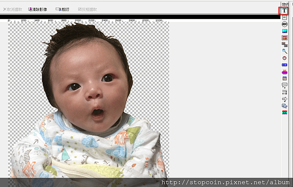Open the calendar object icon
Screen dimensions: 293x187
click(284, 79)
